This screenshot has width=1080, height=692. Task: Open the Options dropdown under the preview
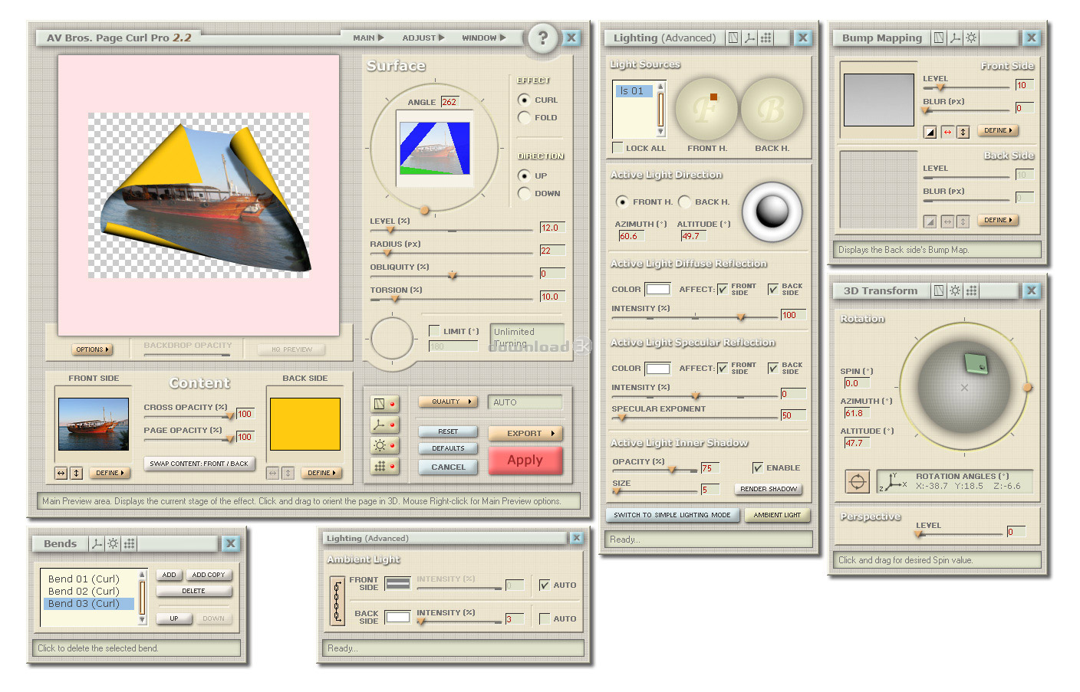click(x=92, y=349)
